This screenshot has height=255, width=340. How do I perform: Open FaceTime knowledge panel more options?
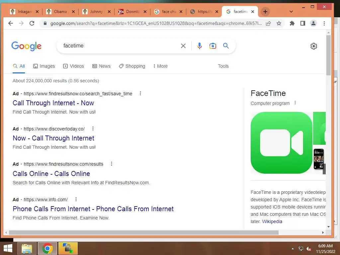click(x=295, y=103)
